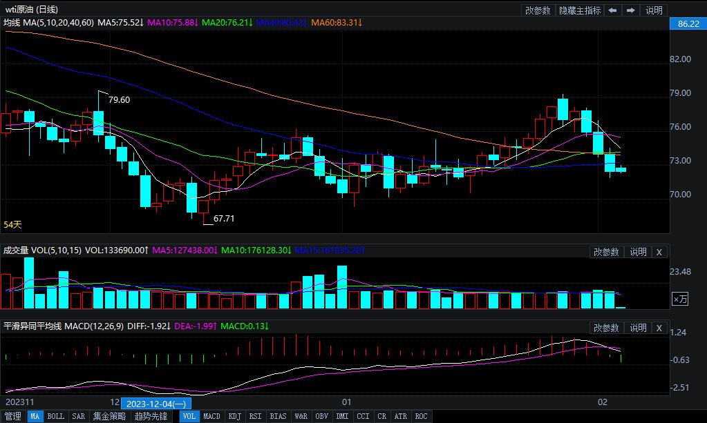The image size is (707, 423).
Task: Click the 2023-12-04 date marker
Action: (x=156, y=402)
